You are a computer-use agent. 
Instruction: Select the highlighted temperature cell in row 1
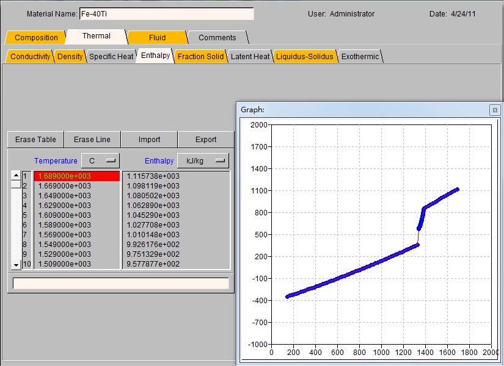(76, 176)
